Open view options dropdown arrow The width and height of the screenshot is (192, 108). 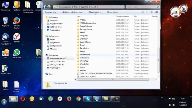pyautogui.click(x=146, y=12)
